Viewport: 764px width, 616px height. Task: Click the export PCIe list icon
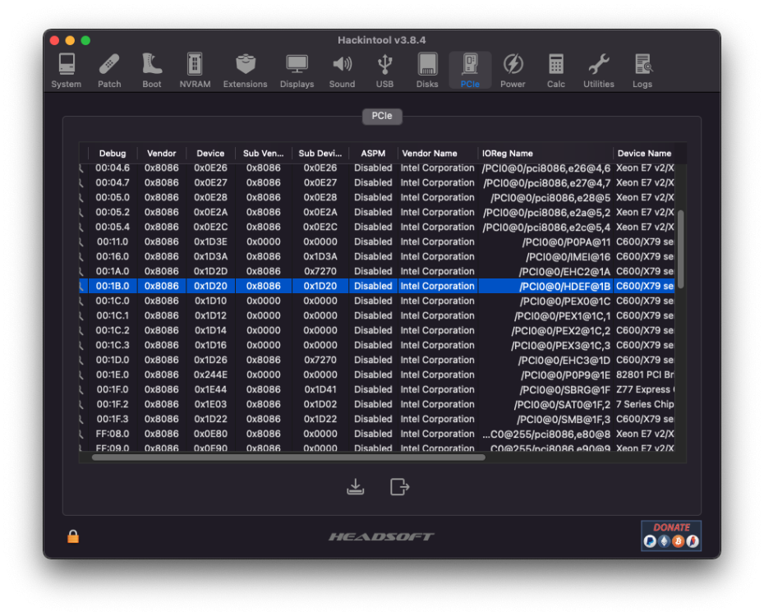(x=399, y=486)
